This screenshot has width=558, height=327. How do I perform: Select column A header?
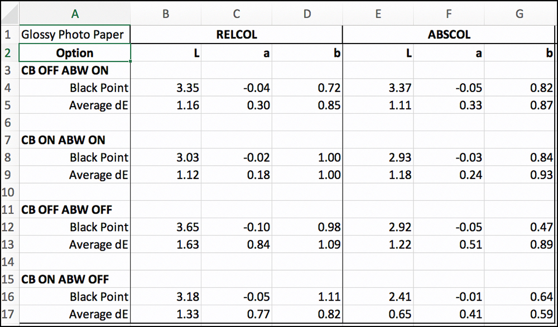pyautogui.click(x=75, y=14)
